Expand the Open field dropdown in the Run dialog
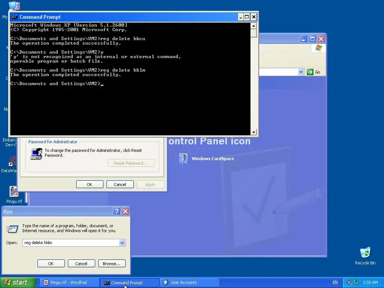The width and height of the screenshot is (384, 288). click(122, 243)
